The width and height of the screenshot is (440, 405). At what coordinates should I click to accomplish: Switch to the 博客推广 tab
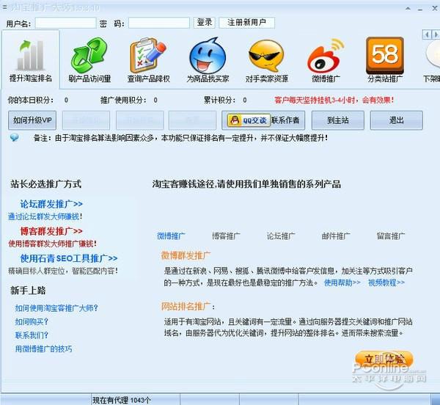[x=226, y=236]
